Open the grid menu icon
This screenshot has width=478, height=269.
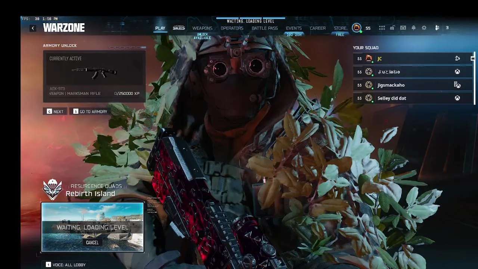382,28
